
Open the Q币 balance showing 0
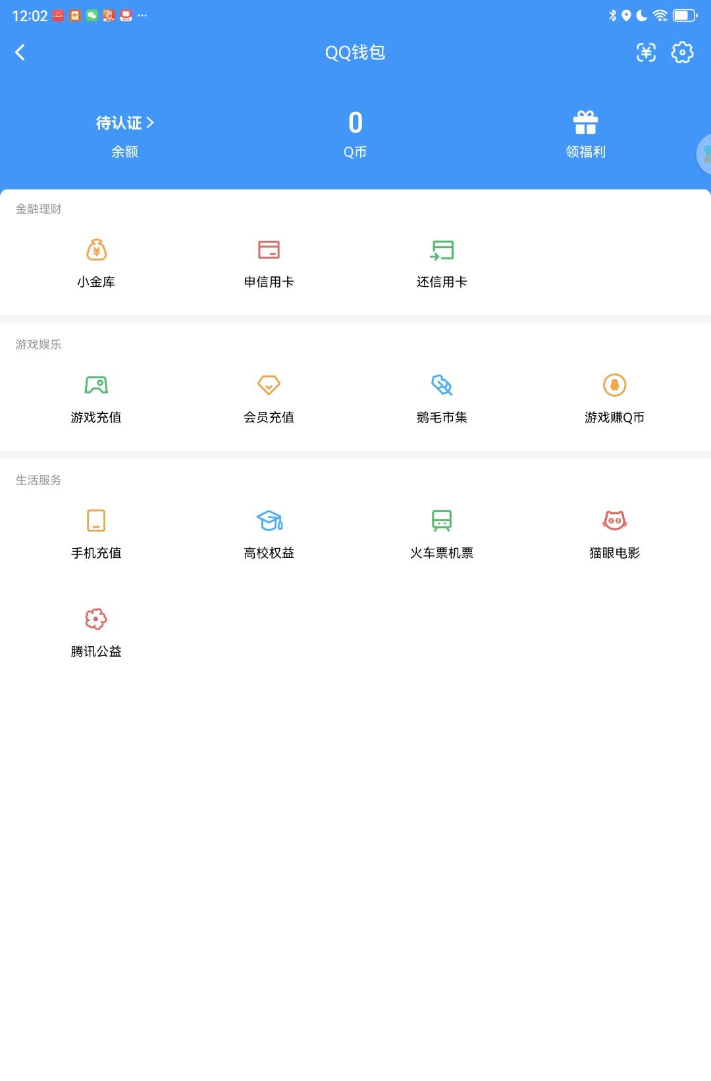click(355, 122)
